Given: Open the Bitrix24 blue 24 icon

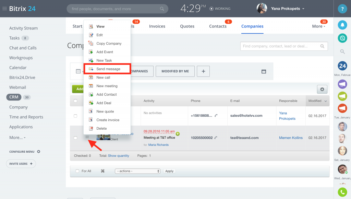Looking at the screenshot, I should click(x=342, y=66).
